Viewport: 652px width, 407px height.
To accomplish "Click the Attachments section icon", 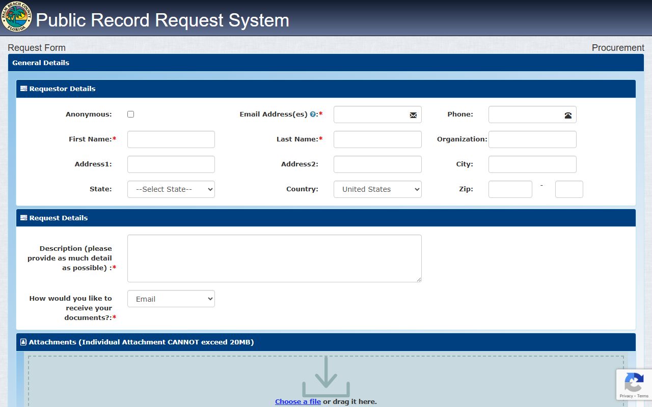I will (23, 342).
